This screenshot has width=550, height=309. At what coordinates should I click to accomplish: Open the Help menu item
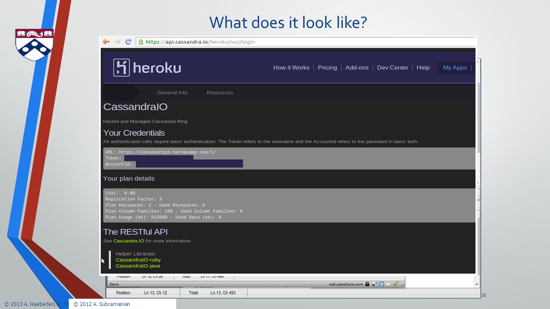(x=423, y=67)
